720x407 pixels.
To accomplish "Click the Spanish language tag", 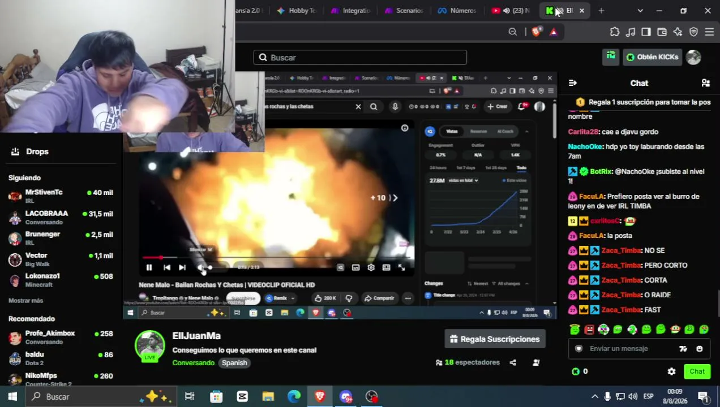I will 234,363.
